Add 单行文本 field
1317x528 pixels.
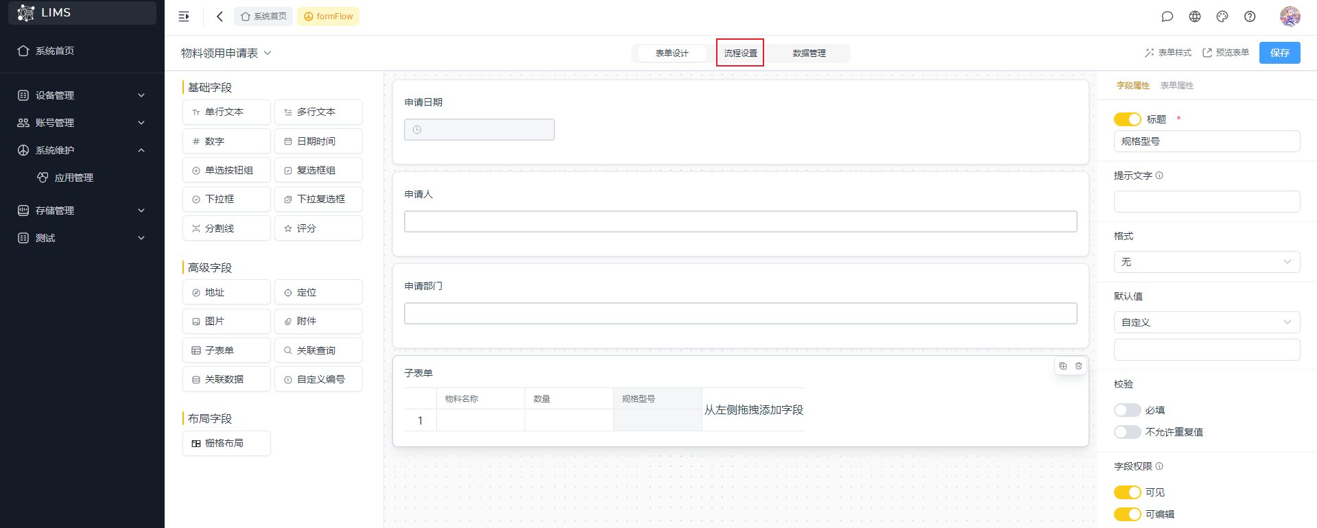click(226, 112)
